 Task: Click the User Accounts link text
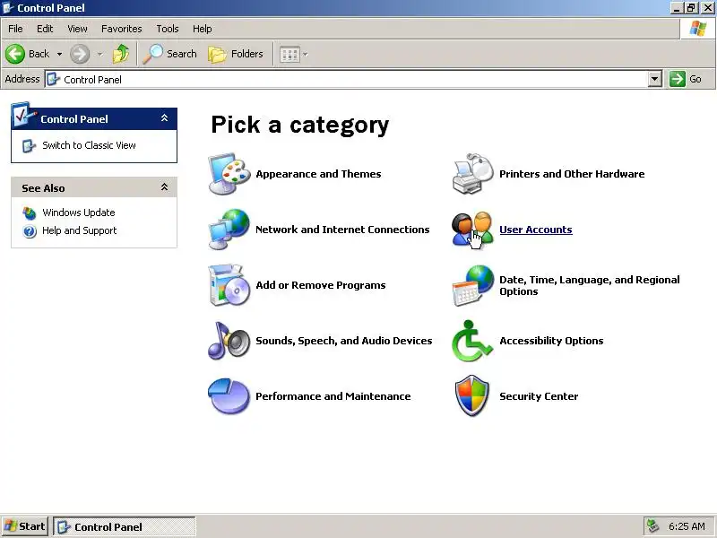(535, 230)
